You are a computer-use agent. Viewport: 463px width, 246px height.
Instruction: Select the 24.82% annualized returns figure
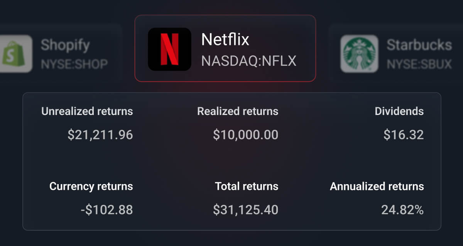(x=402, y=210)
